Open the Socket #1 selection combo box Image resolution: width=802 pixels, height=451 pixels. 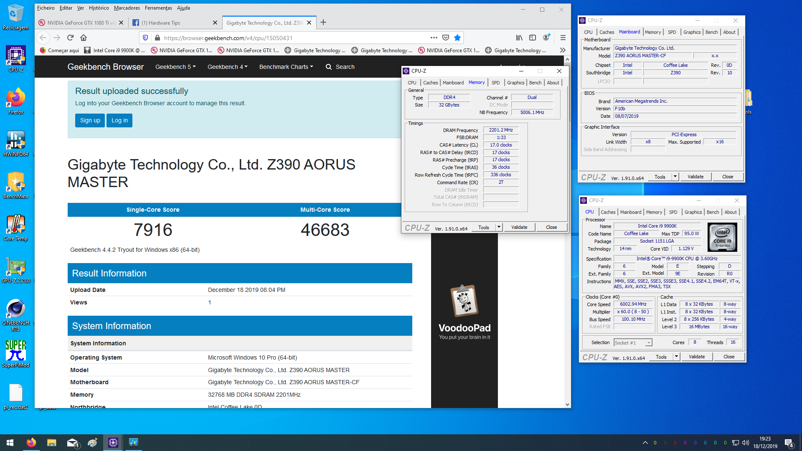pos(633,342)
